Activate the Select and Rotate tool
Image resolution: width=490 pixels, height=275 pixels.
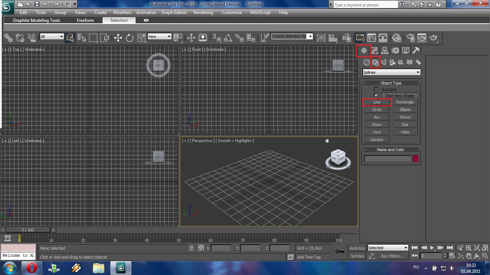[129, 38]
